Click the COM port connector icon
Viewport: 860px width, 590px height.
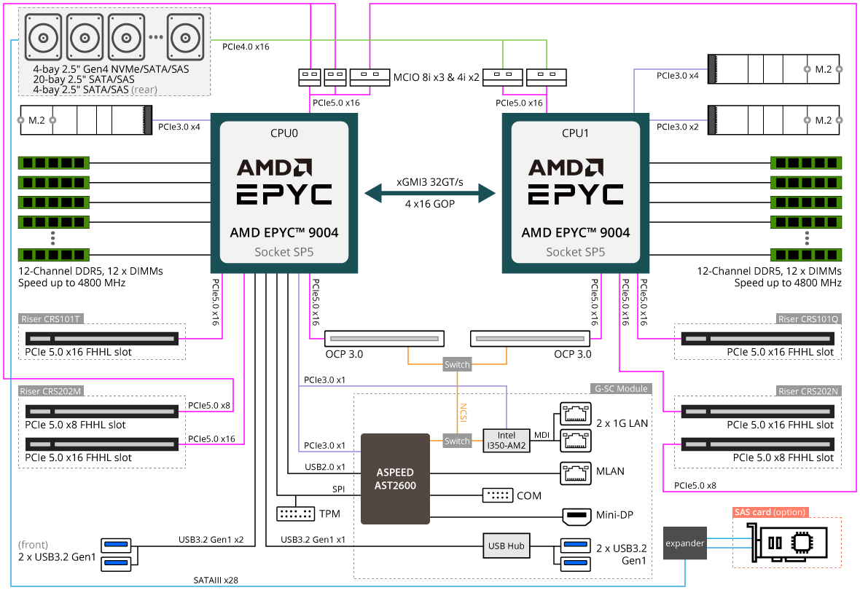(498, 495)
